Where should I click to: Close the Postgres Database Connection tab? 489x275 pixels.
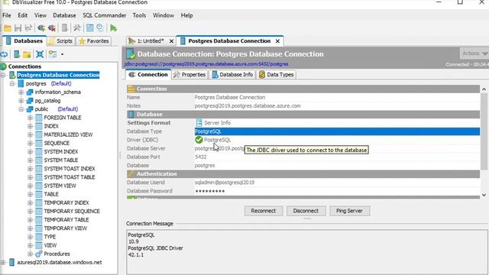point(277,40)
